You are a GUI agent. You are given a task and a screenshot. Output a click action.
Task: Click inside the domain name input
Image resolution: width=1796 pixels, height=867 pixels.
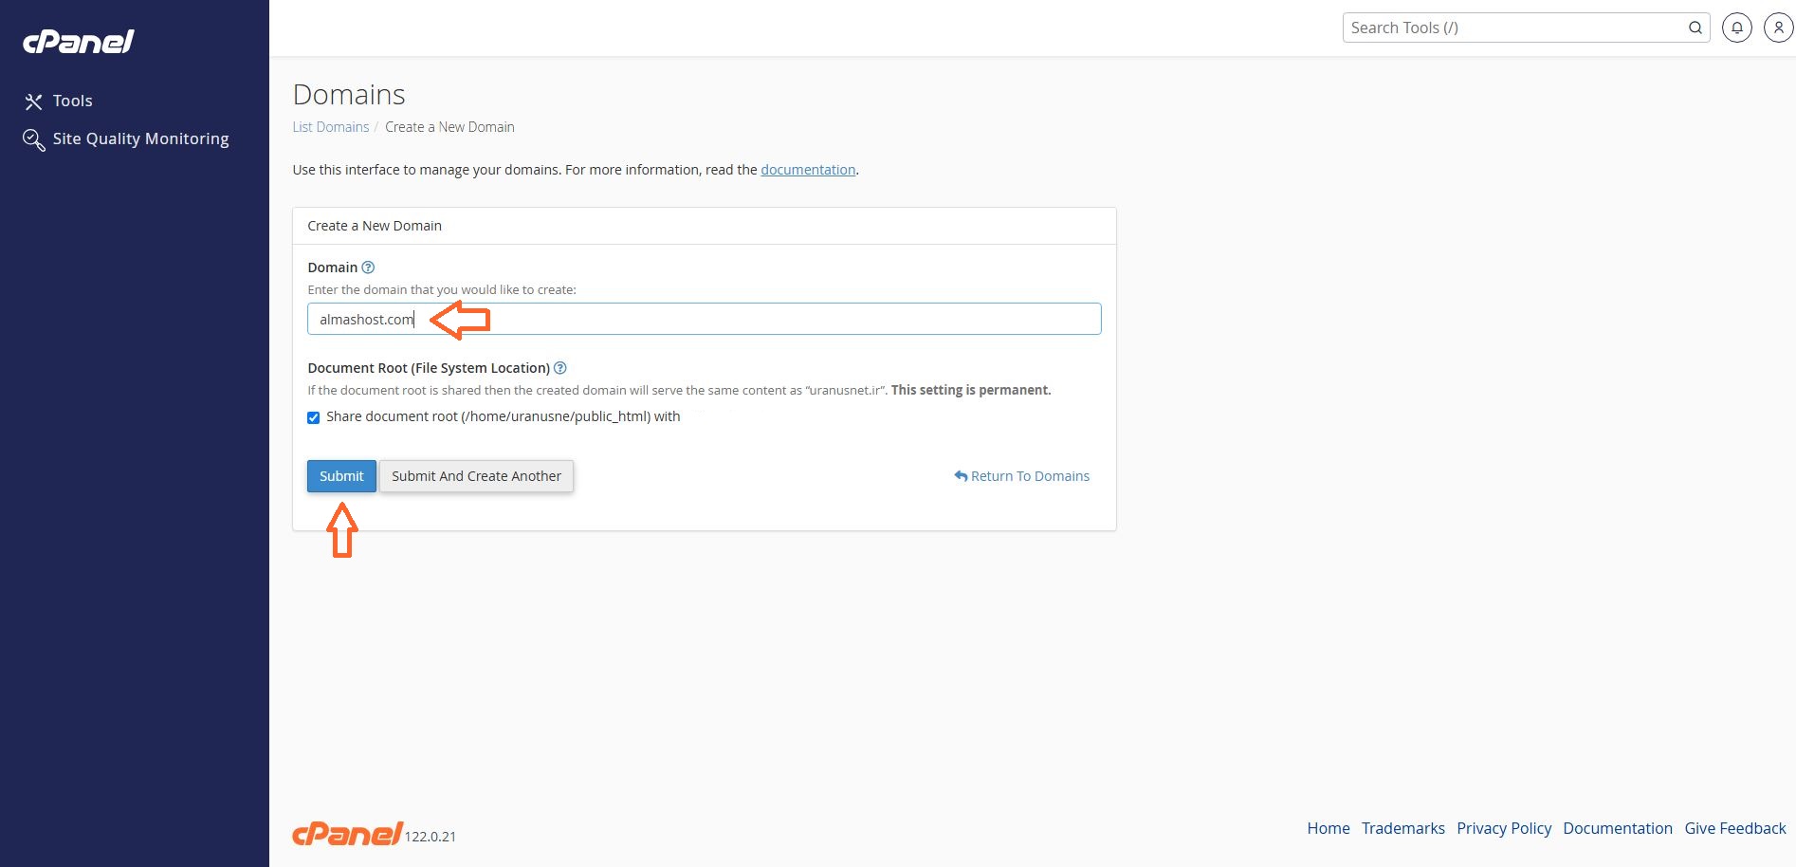pos(704,319)
